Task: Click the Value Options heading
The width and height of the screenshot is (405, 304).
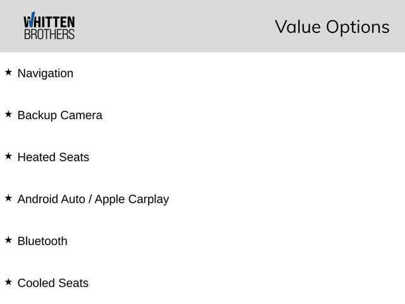Action: coord(332,27)
